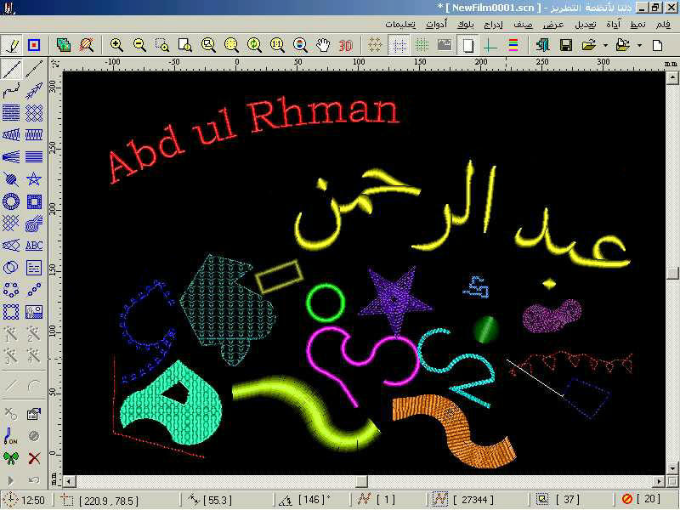This screenshot has width=680, height=510.
Task: Click the 1:1 actual size zoom button
Action: tap(277, 45)
